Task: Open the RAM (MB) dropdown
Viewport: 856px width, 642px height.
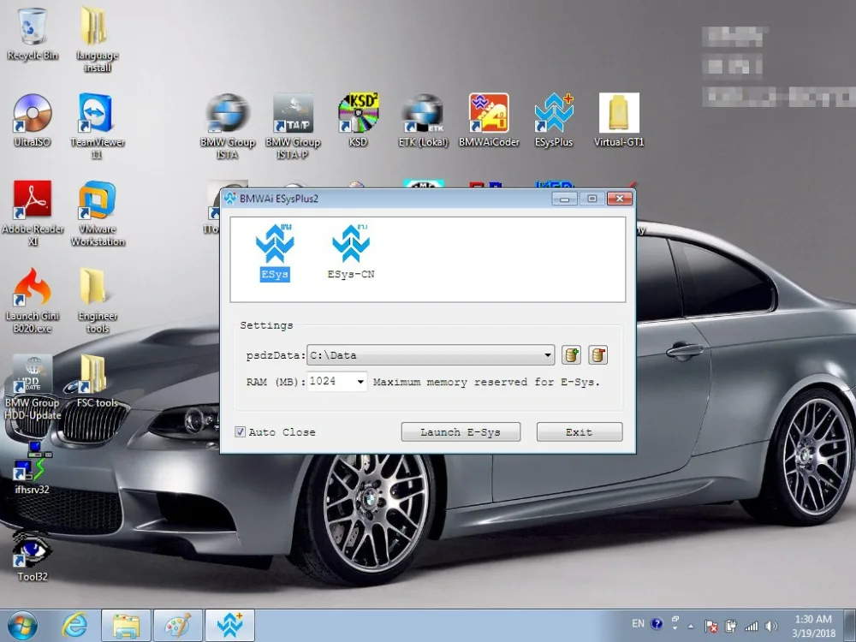Action: pyautogui.click(x=360, y=382)
